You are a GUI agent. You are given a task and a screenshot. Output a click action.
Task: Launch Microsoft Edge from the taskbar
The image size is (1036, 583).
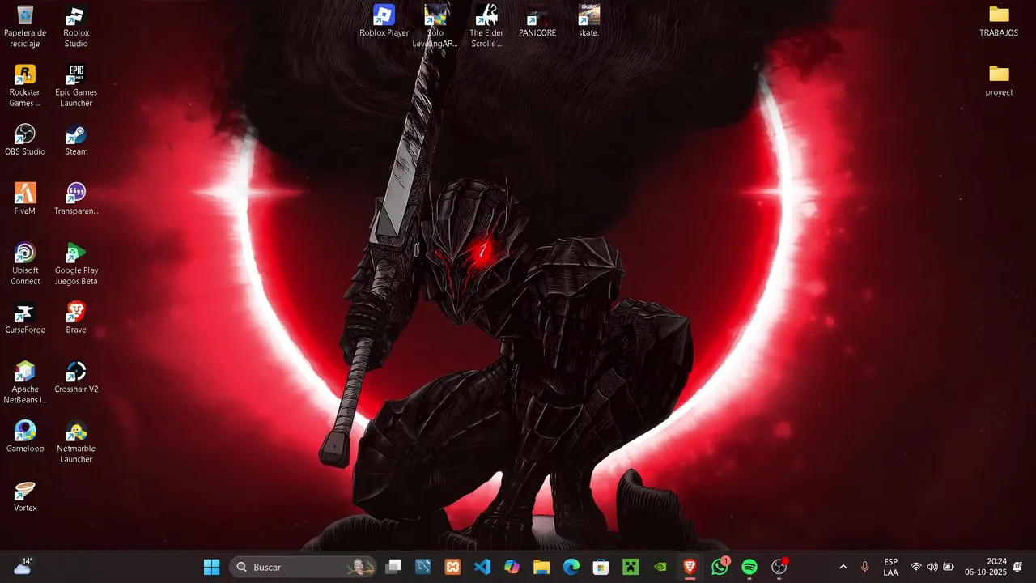click(x=571, y=567)
